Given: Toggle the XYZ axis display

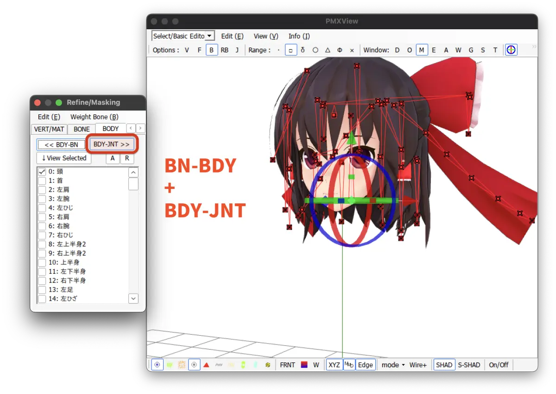Looking at the screenshot, I should click(334, 365).
